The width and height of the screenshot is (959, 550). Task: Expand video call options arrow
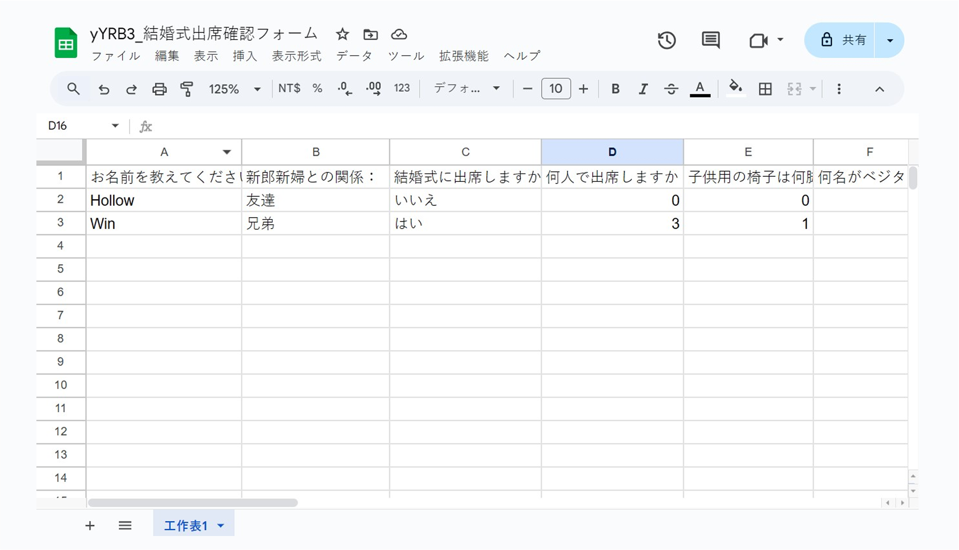click(x=780, y=40)
